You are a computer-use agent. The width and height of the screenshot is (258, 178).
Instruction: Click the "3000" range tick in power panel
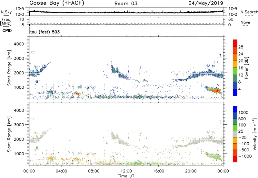(19, 58)
